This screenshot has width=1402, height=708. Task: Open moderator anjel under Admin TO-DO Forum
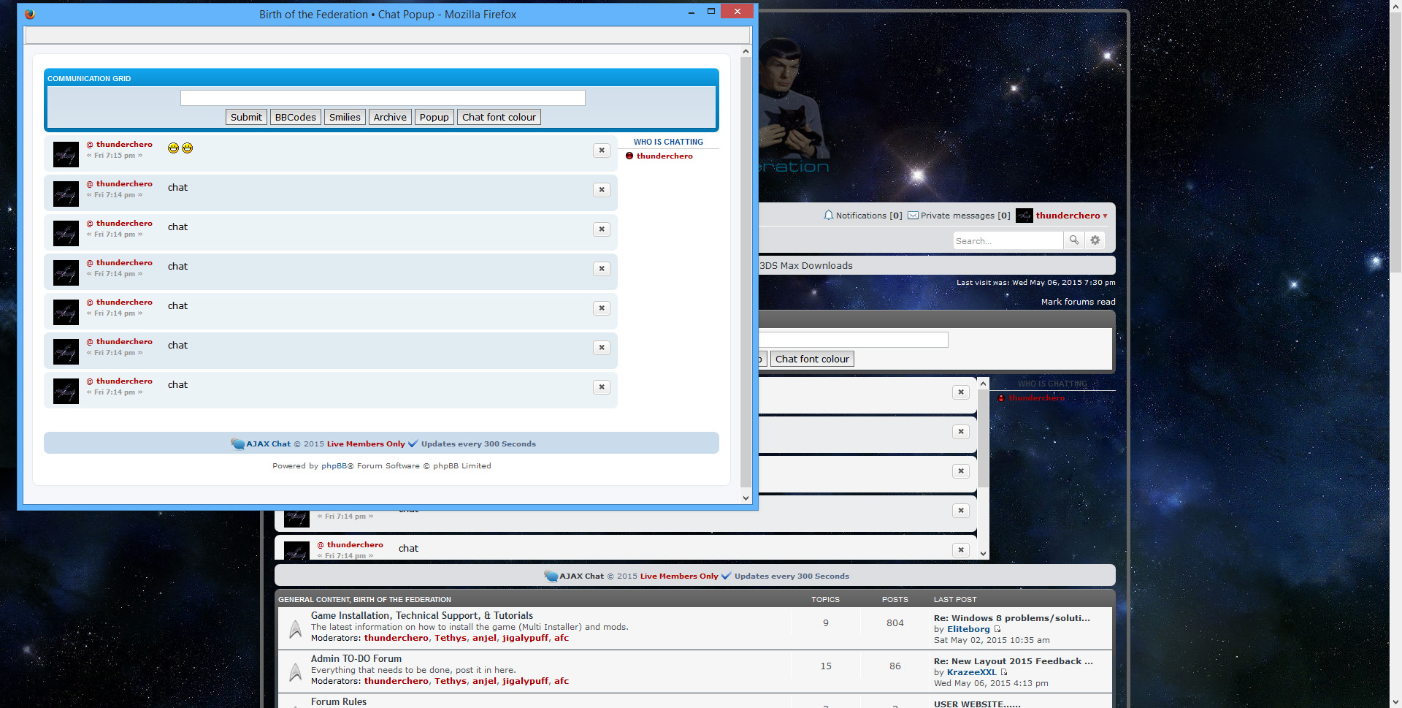pos(484,681)
